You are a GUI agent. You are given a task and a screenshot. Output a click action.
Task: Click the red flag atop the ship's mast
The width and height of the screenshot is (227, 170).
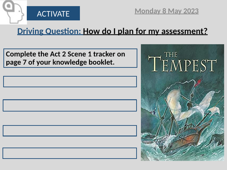[x=198, y=83]
